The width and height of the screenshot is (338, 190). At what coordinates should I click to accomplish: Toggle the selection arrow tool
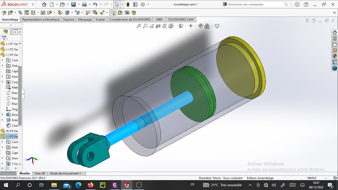[117, 4]
